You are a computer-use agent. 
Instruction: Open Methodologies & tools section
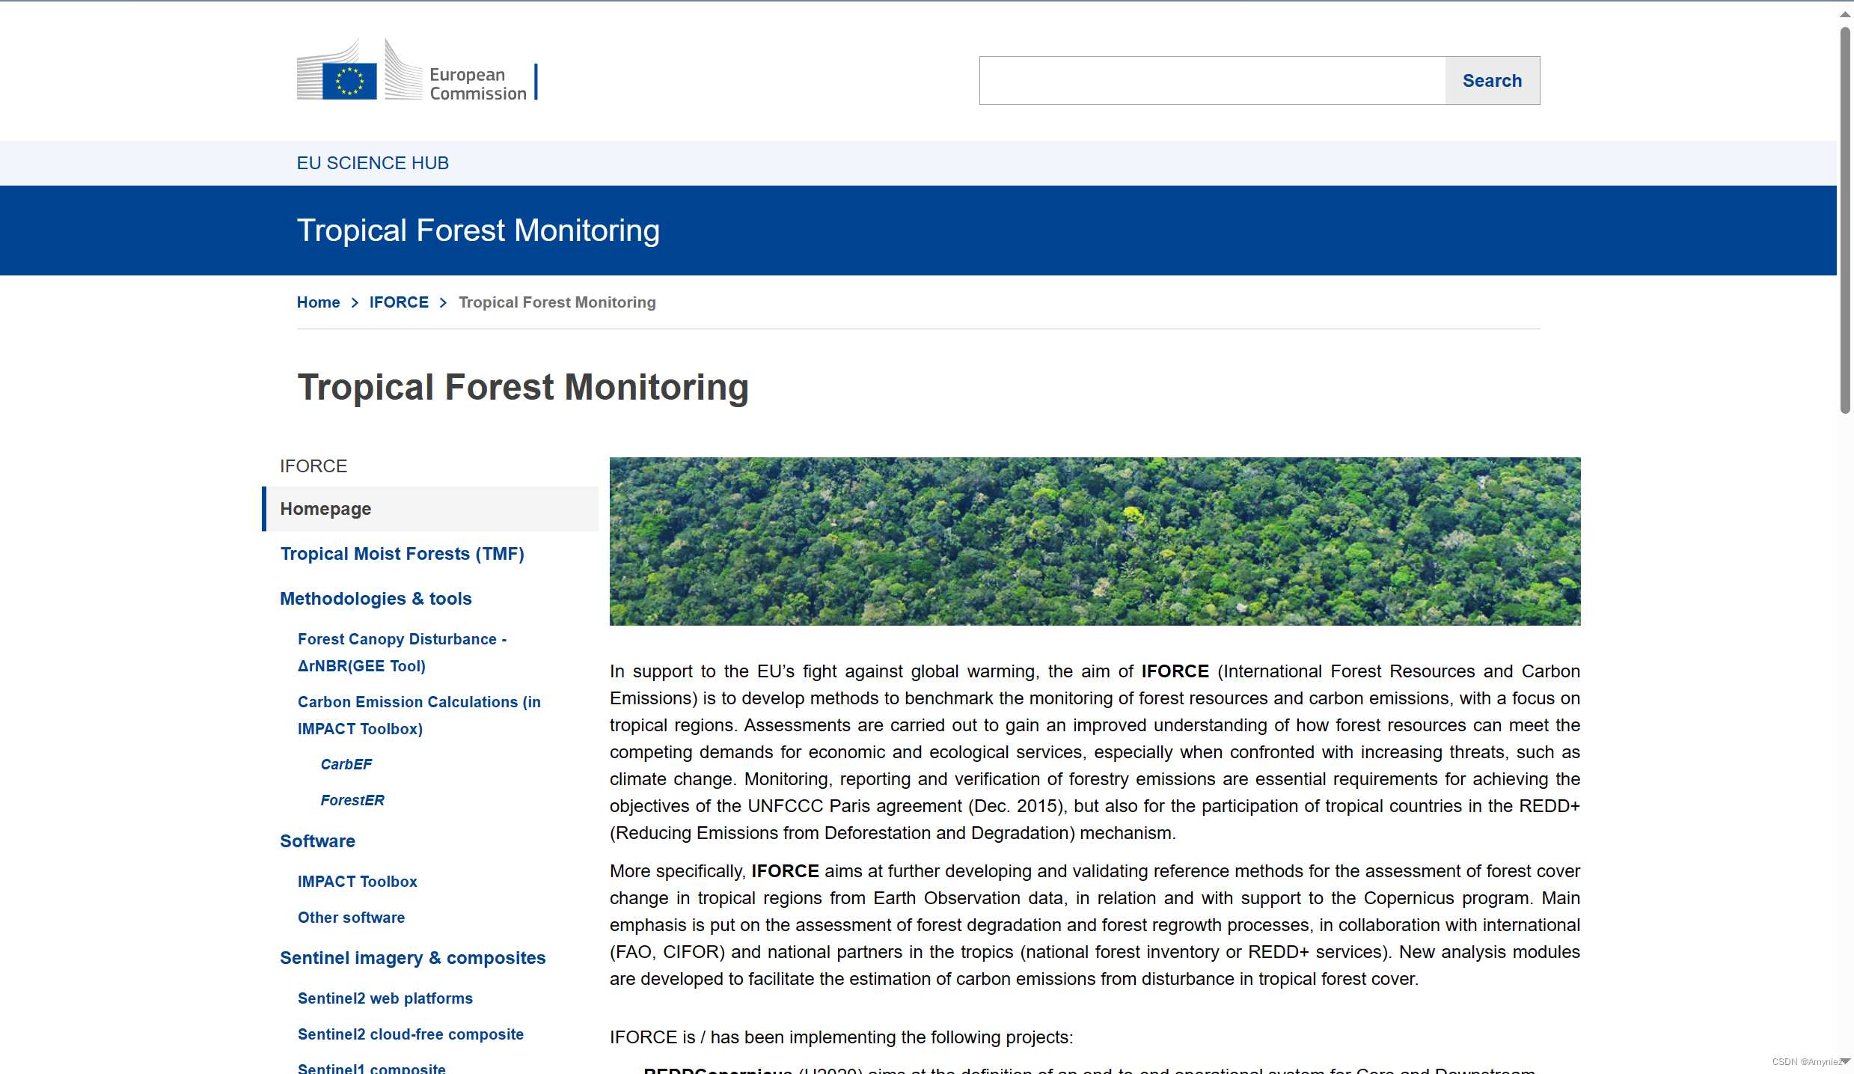click(x=376, y=599)
